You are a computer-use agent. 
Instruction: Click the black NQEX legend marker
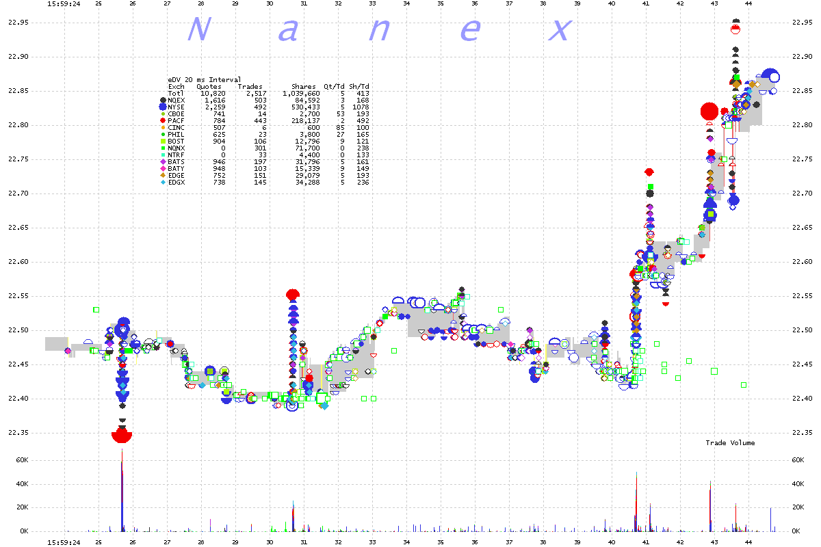pyautogui.click(x=163, y=100)
